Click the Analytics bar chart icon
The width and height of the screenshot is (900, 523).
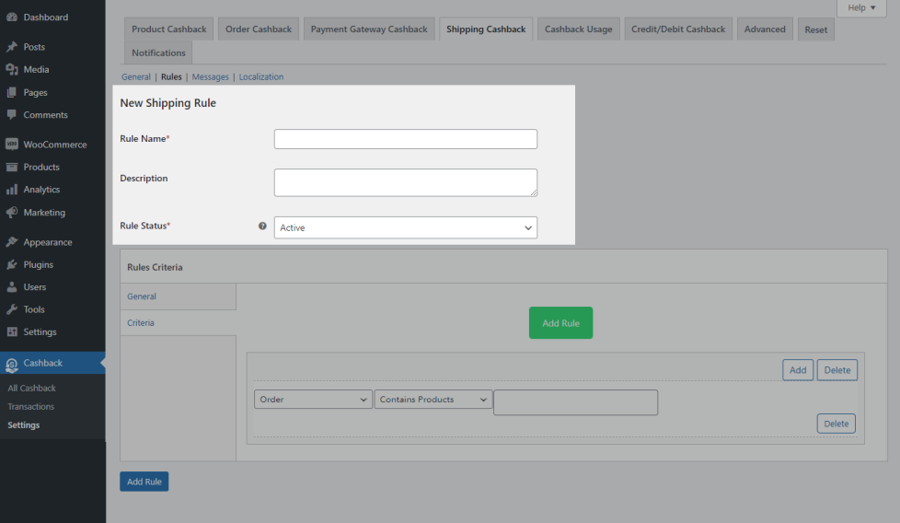(x=12, y=190)
